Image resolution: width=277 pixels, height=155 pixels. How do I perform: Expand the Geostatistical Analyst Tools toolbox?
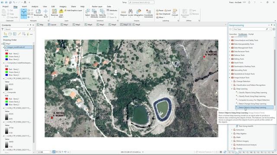tap(230, 74)
